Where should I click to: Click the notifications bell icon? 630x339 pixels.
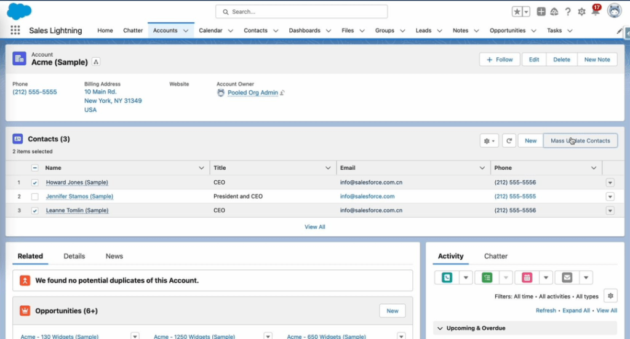pyautogui.click(x=595, y=12)
